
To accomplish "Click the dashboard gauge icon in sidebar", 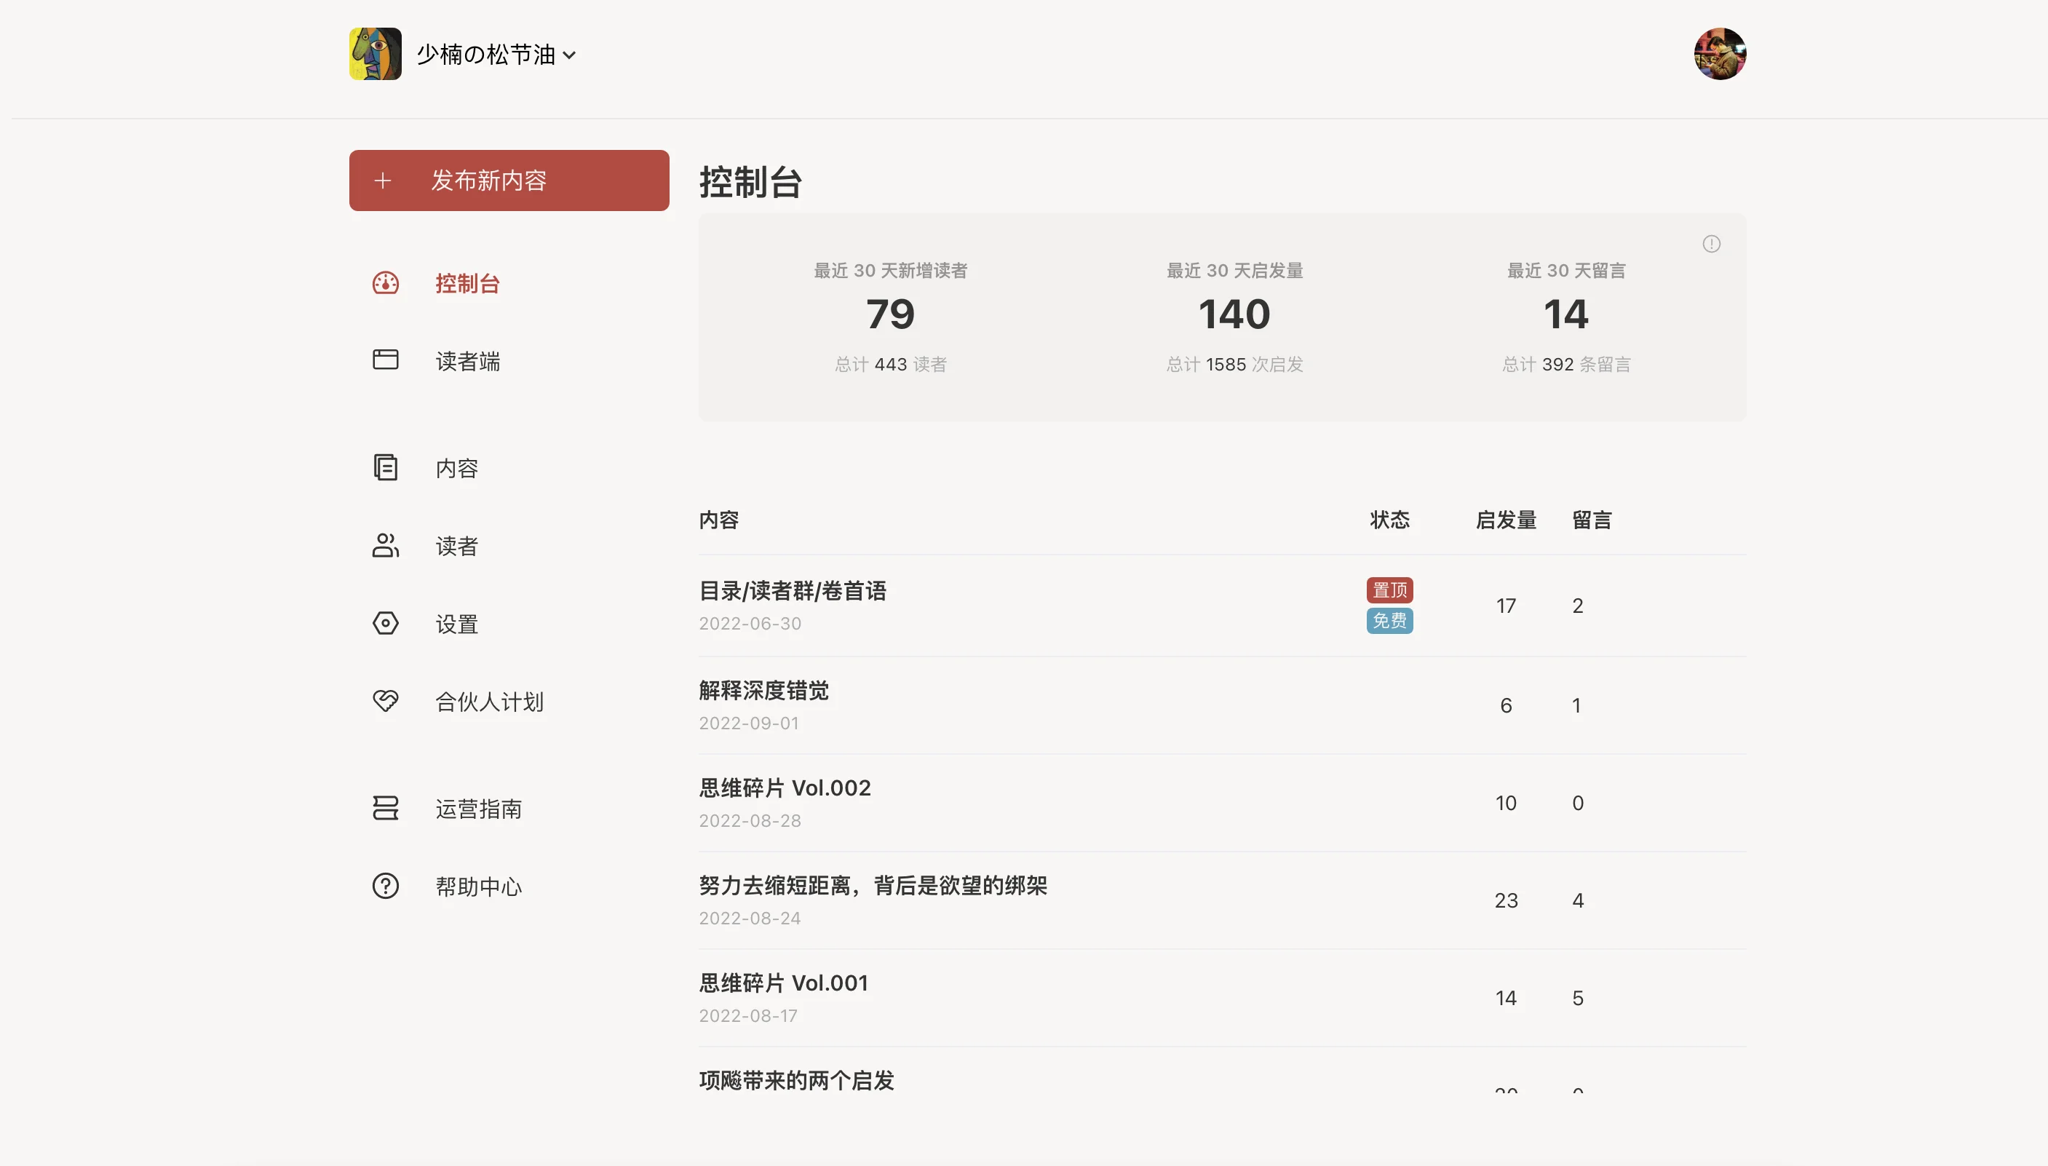I will tap(385, 282).
